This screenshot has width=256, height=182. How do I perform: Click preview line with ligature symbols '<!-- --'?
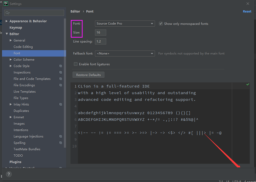[150, 133]
